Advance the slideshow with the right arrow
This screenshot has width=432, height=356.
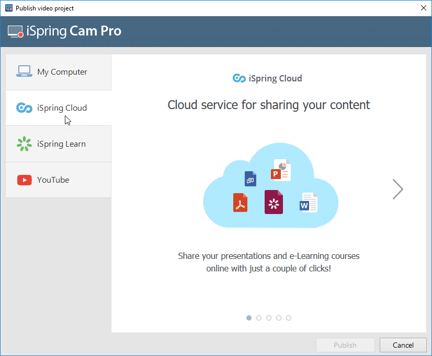coord(398,189)
